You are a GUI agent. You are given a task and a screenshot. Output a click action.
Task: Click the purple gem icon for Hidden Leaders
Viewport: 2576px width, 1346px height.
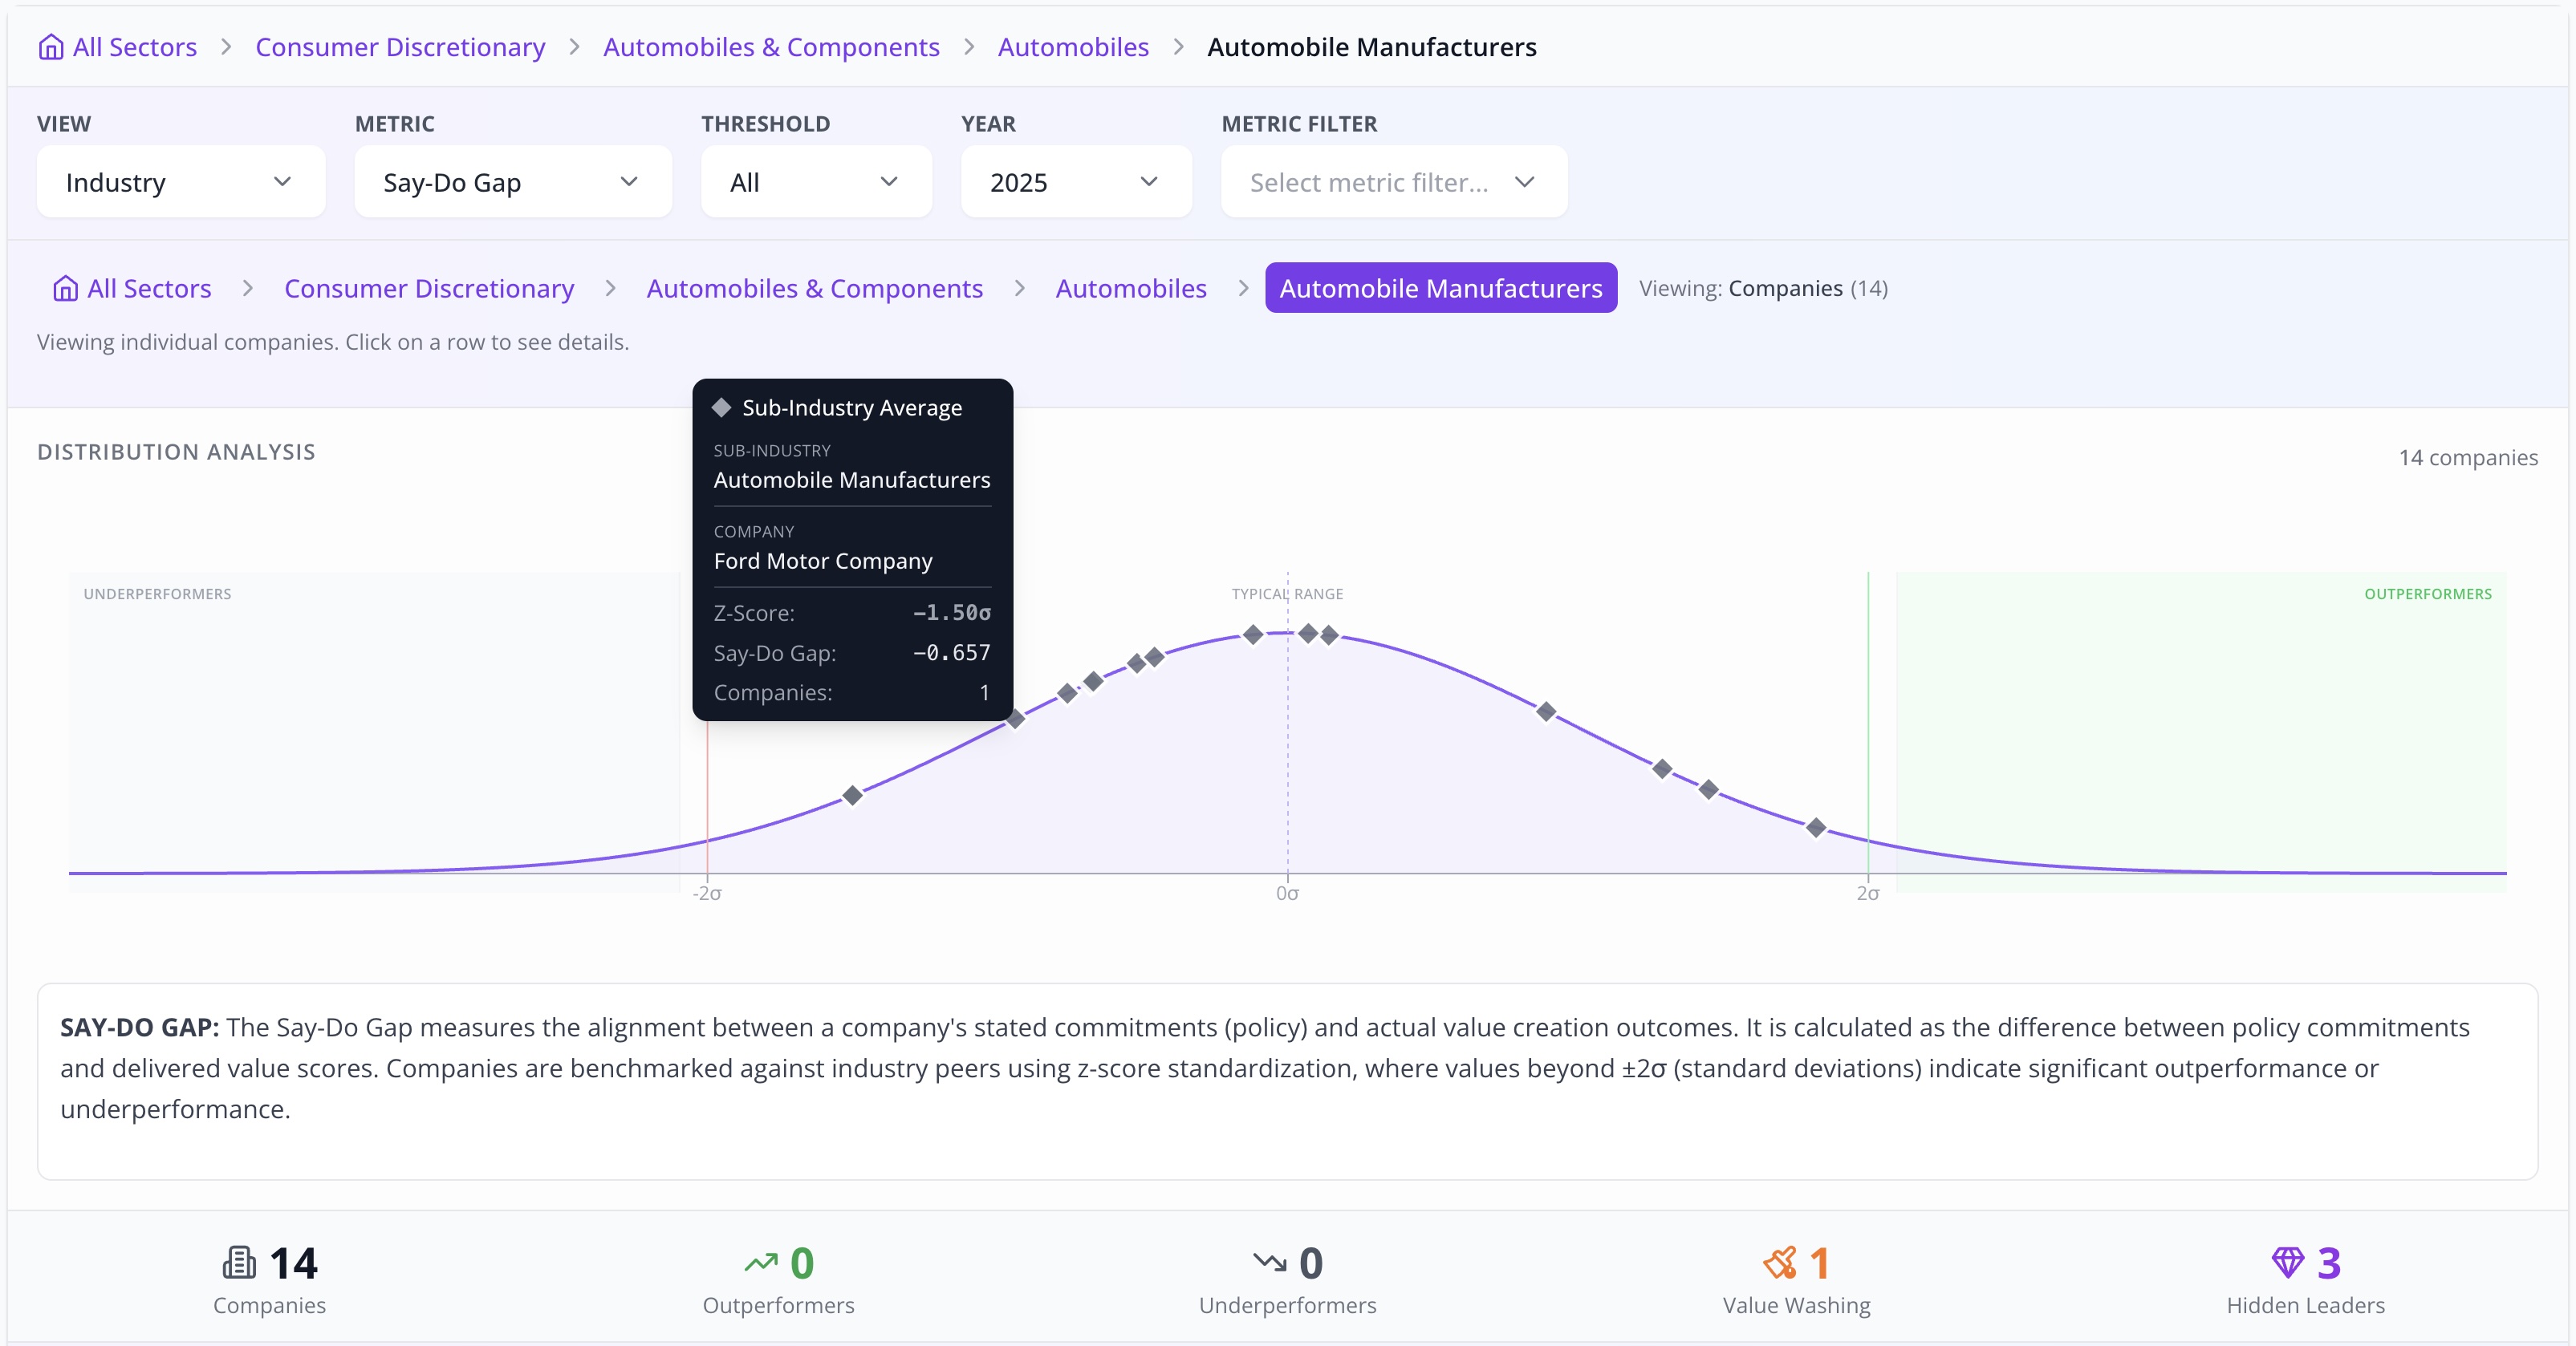coord(2290,1262)
